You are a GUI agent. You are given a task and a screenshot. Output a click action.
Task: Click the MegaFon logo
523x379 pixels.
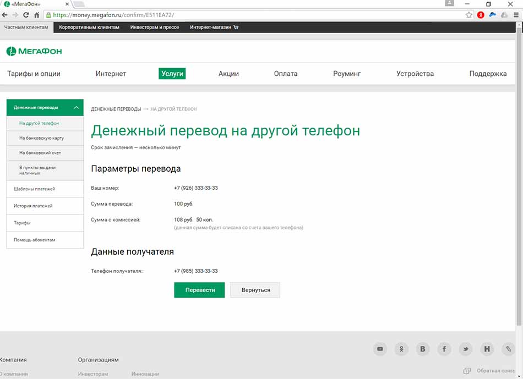point(34,51)
